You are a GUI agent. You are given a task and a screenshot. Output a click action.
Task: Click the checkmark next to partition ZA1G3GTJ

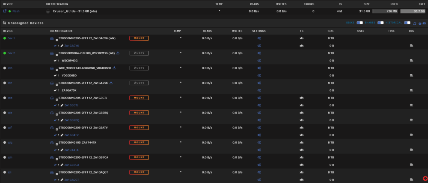click(55, 105)
